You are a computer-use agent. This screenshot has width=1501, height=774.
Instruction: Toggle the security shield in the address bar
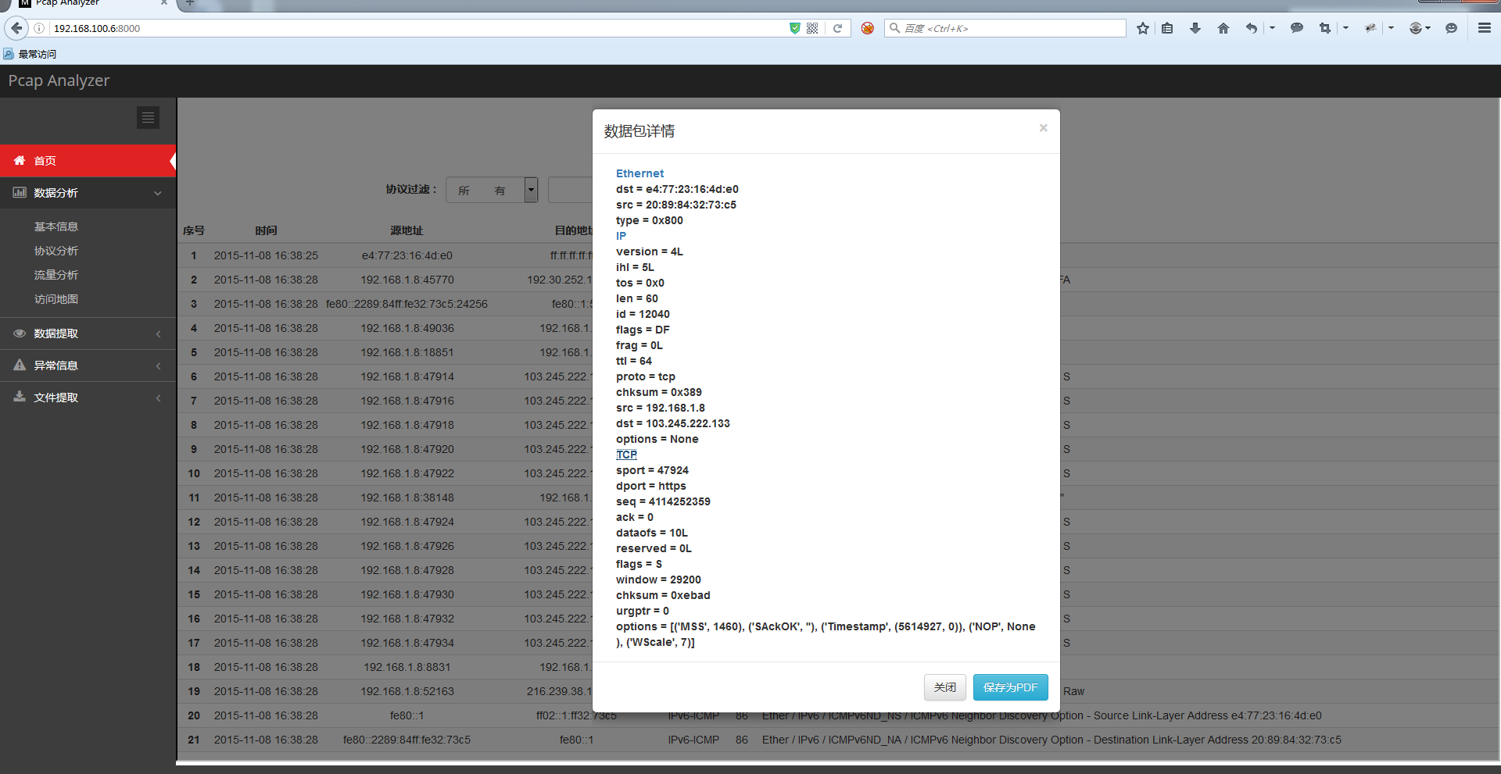coord(794,28)
